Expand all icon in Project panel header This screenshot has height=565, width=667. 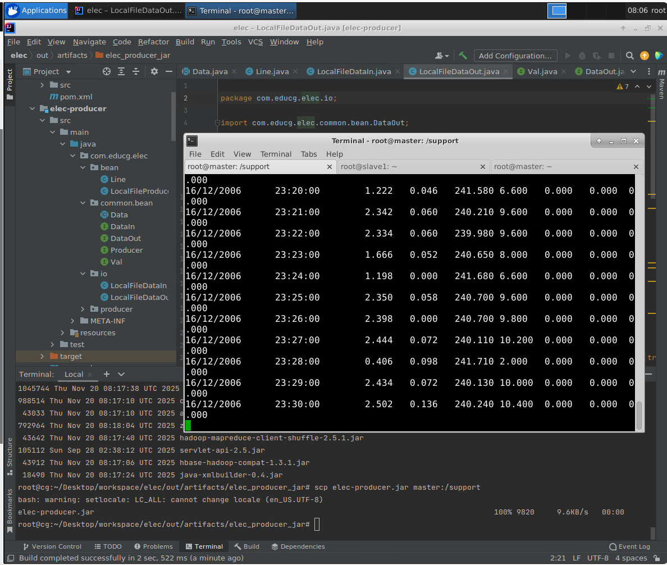pos(121,71)
